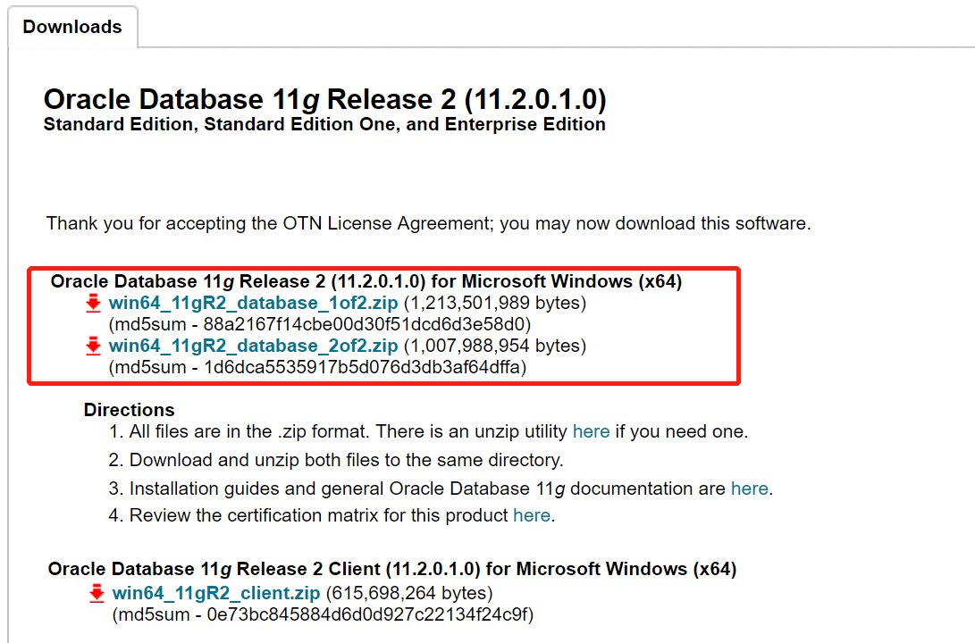Screen dimensions: 975x643
Task: Select the red download arrow for the second database file
Action: pyautogui.click(x=93, y=347)
